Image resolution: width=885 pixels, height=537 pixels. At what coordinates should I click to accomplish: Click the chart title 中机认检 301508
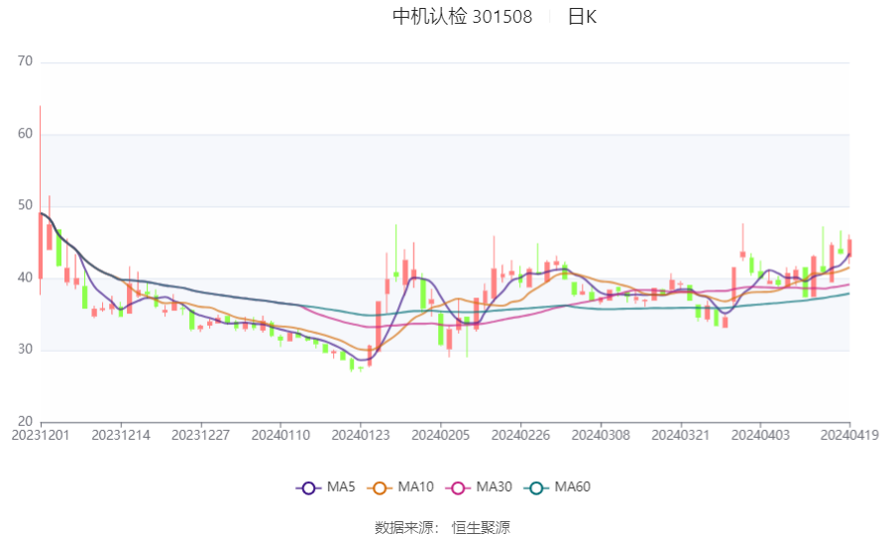pos(462,17)
